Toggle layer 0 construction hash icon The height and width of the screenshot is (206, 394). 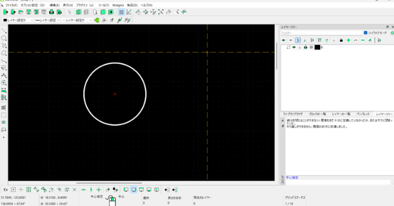coord(311,47)
